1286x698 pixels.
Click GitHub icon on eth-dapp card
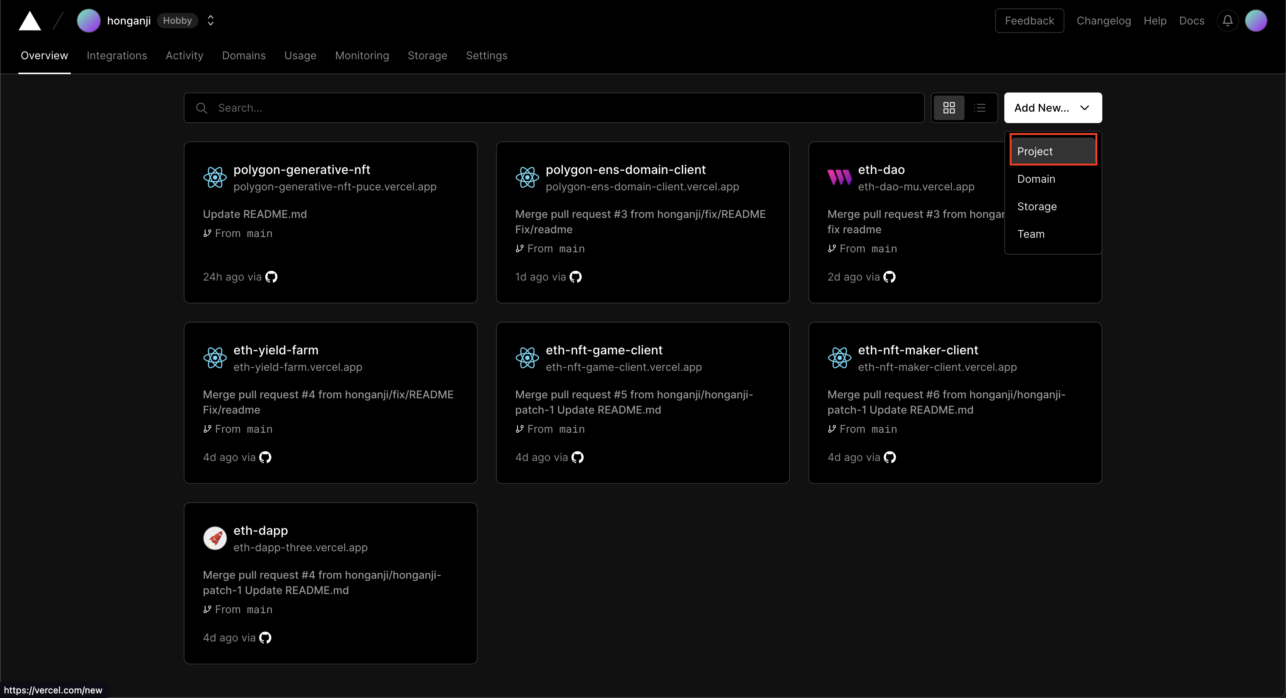click(265, 638)
